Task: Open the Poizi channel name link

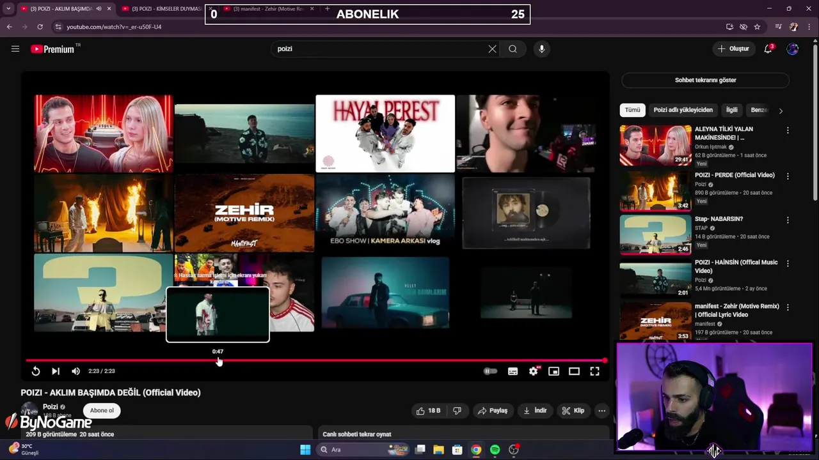Action: pyautogui.click(x=51, y=407)
